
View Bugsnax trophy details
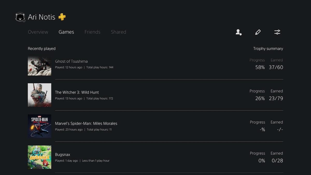tap(62, 154)
